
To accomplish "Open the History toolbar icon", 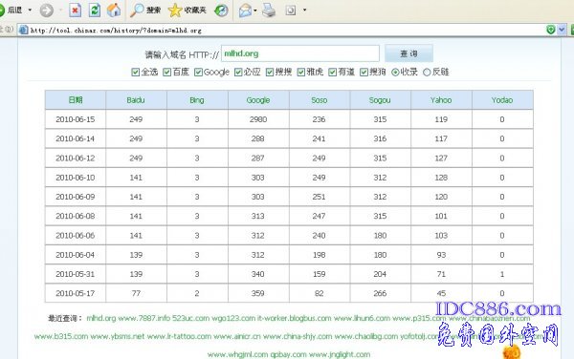I will 221,11.
